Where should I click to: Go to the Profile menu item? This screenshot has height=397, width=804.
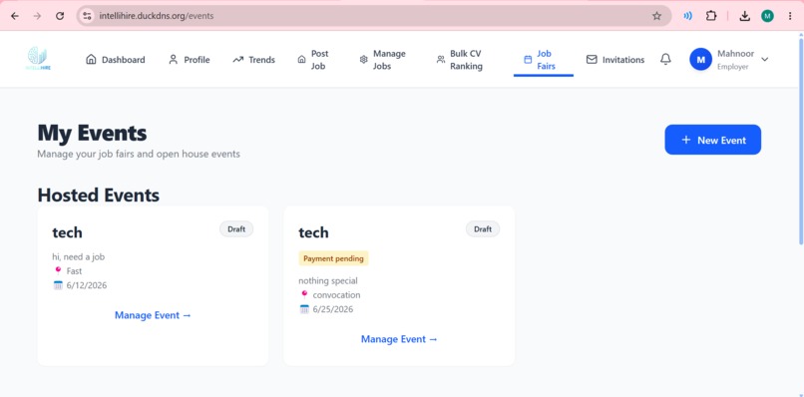click(x=190, y=60)
